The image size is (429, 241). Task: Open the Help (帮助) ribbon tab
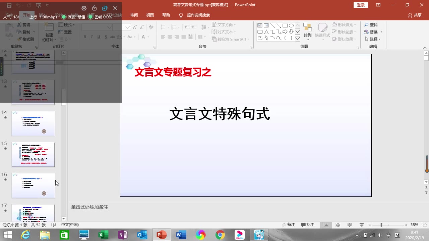166,15
